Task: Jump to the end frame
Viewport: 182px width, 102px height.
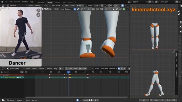Action: 98,100
